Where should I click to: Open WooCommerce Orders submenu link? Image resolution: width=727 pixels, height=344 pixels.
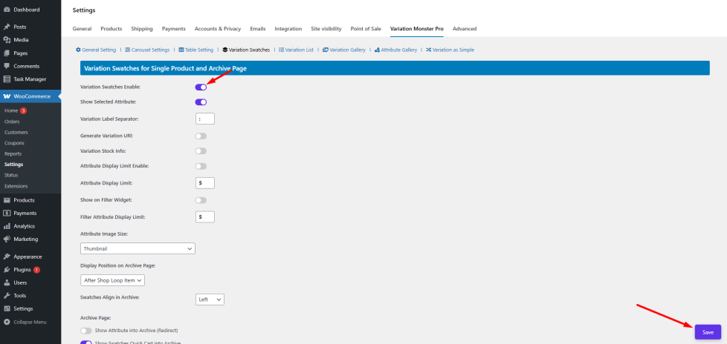click(12, 122)
